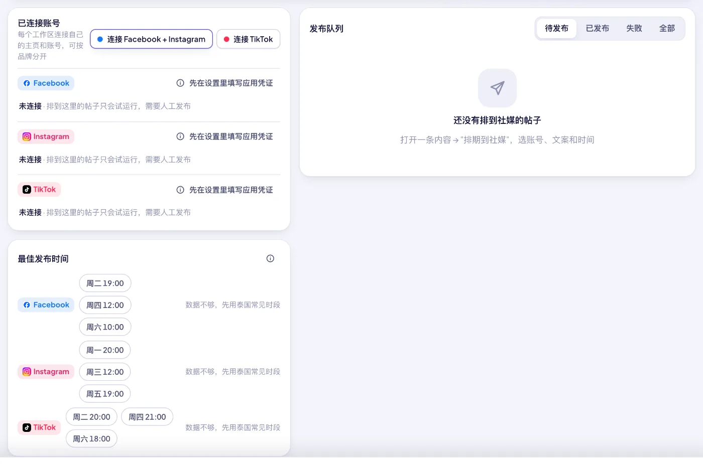Select the Instagram 周一 20:00 time chip
This screenshot has height=464, width=703.
pos(105,350)
